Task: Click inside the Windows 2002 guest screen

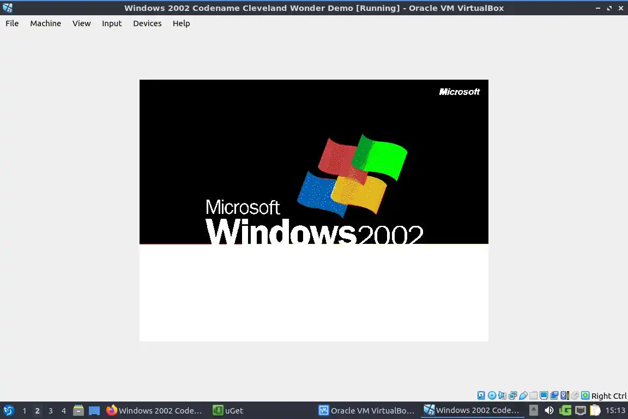Action: [x=314, y=211]
